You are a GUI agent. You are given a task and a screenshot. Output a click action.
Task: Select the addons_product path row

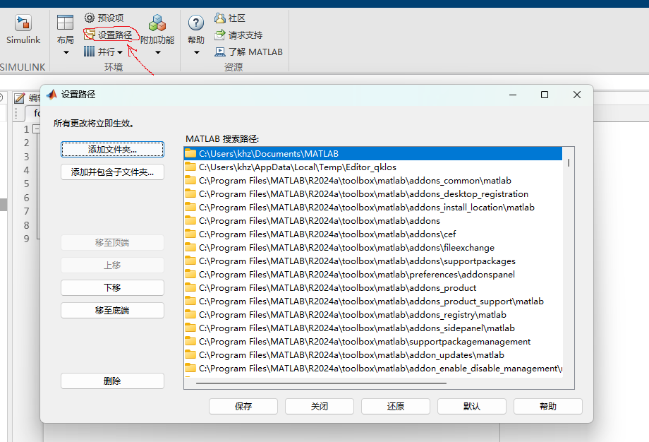(x=373, y=288)
